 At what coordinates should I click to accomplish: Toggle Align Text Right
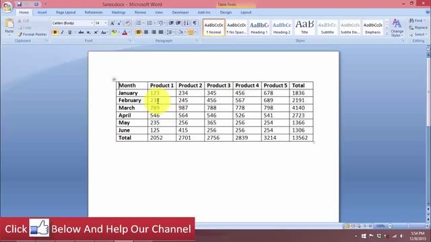pos(154,32)
